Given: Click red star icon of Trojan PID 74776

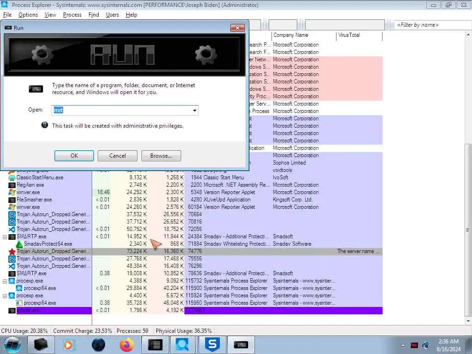Looking at the screenshot, I should coord(12,251).
